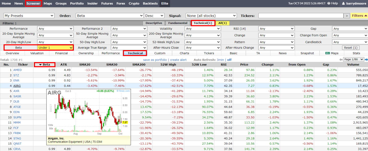Open the RSI (14) filter dropdown

(x=276, y=28)
